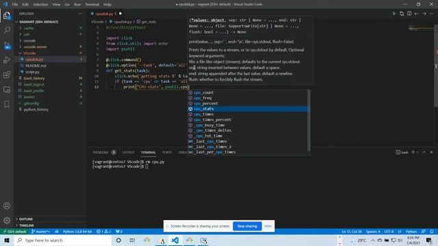Image resolution: width=438 pixels, height=246 pixels.
Task: Maximize the terminal panel size
Action: pos(424,152)
